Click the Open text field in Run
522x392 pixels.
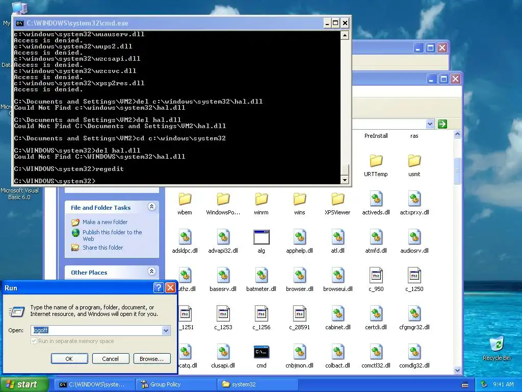pyautogui.click(x=100, y=330)
